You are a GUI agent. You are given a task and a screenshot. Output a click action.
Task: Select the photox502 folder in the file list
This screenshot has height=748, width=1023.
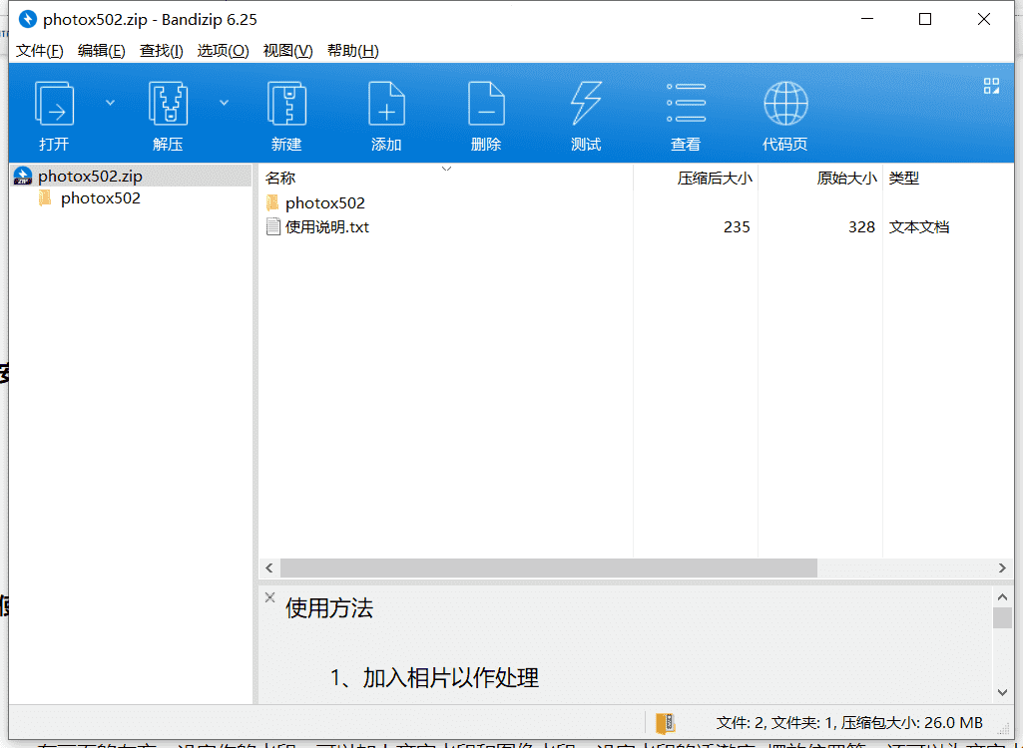point(325,202)
